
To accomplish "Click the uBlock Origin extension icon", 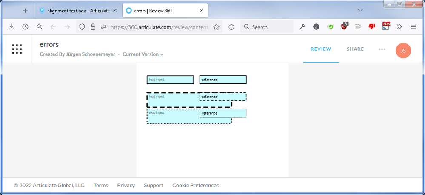I will 344,26.
